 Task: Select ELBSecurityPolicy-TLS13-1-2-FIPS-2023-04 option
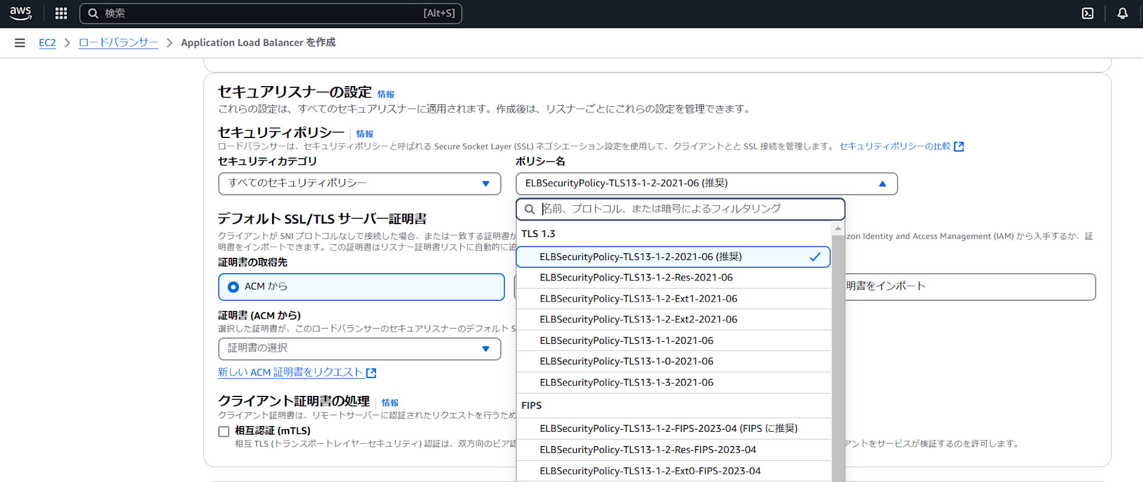click(673, 428)
